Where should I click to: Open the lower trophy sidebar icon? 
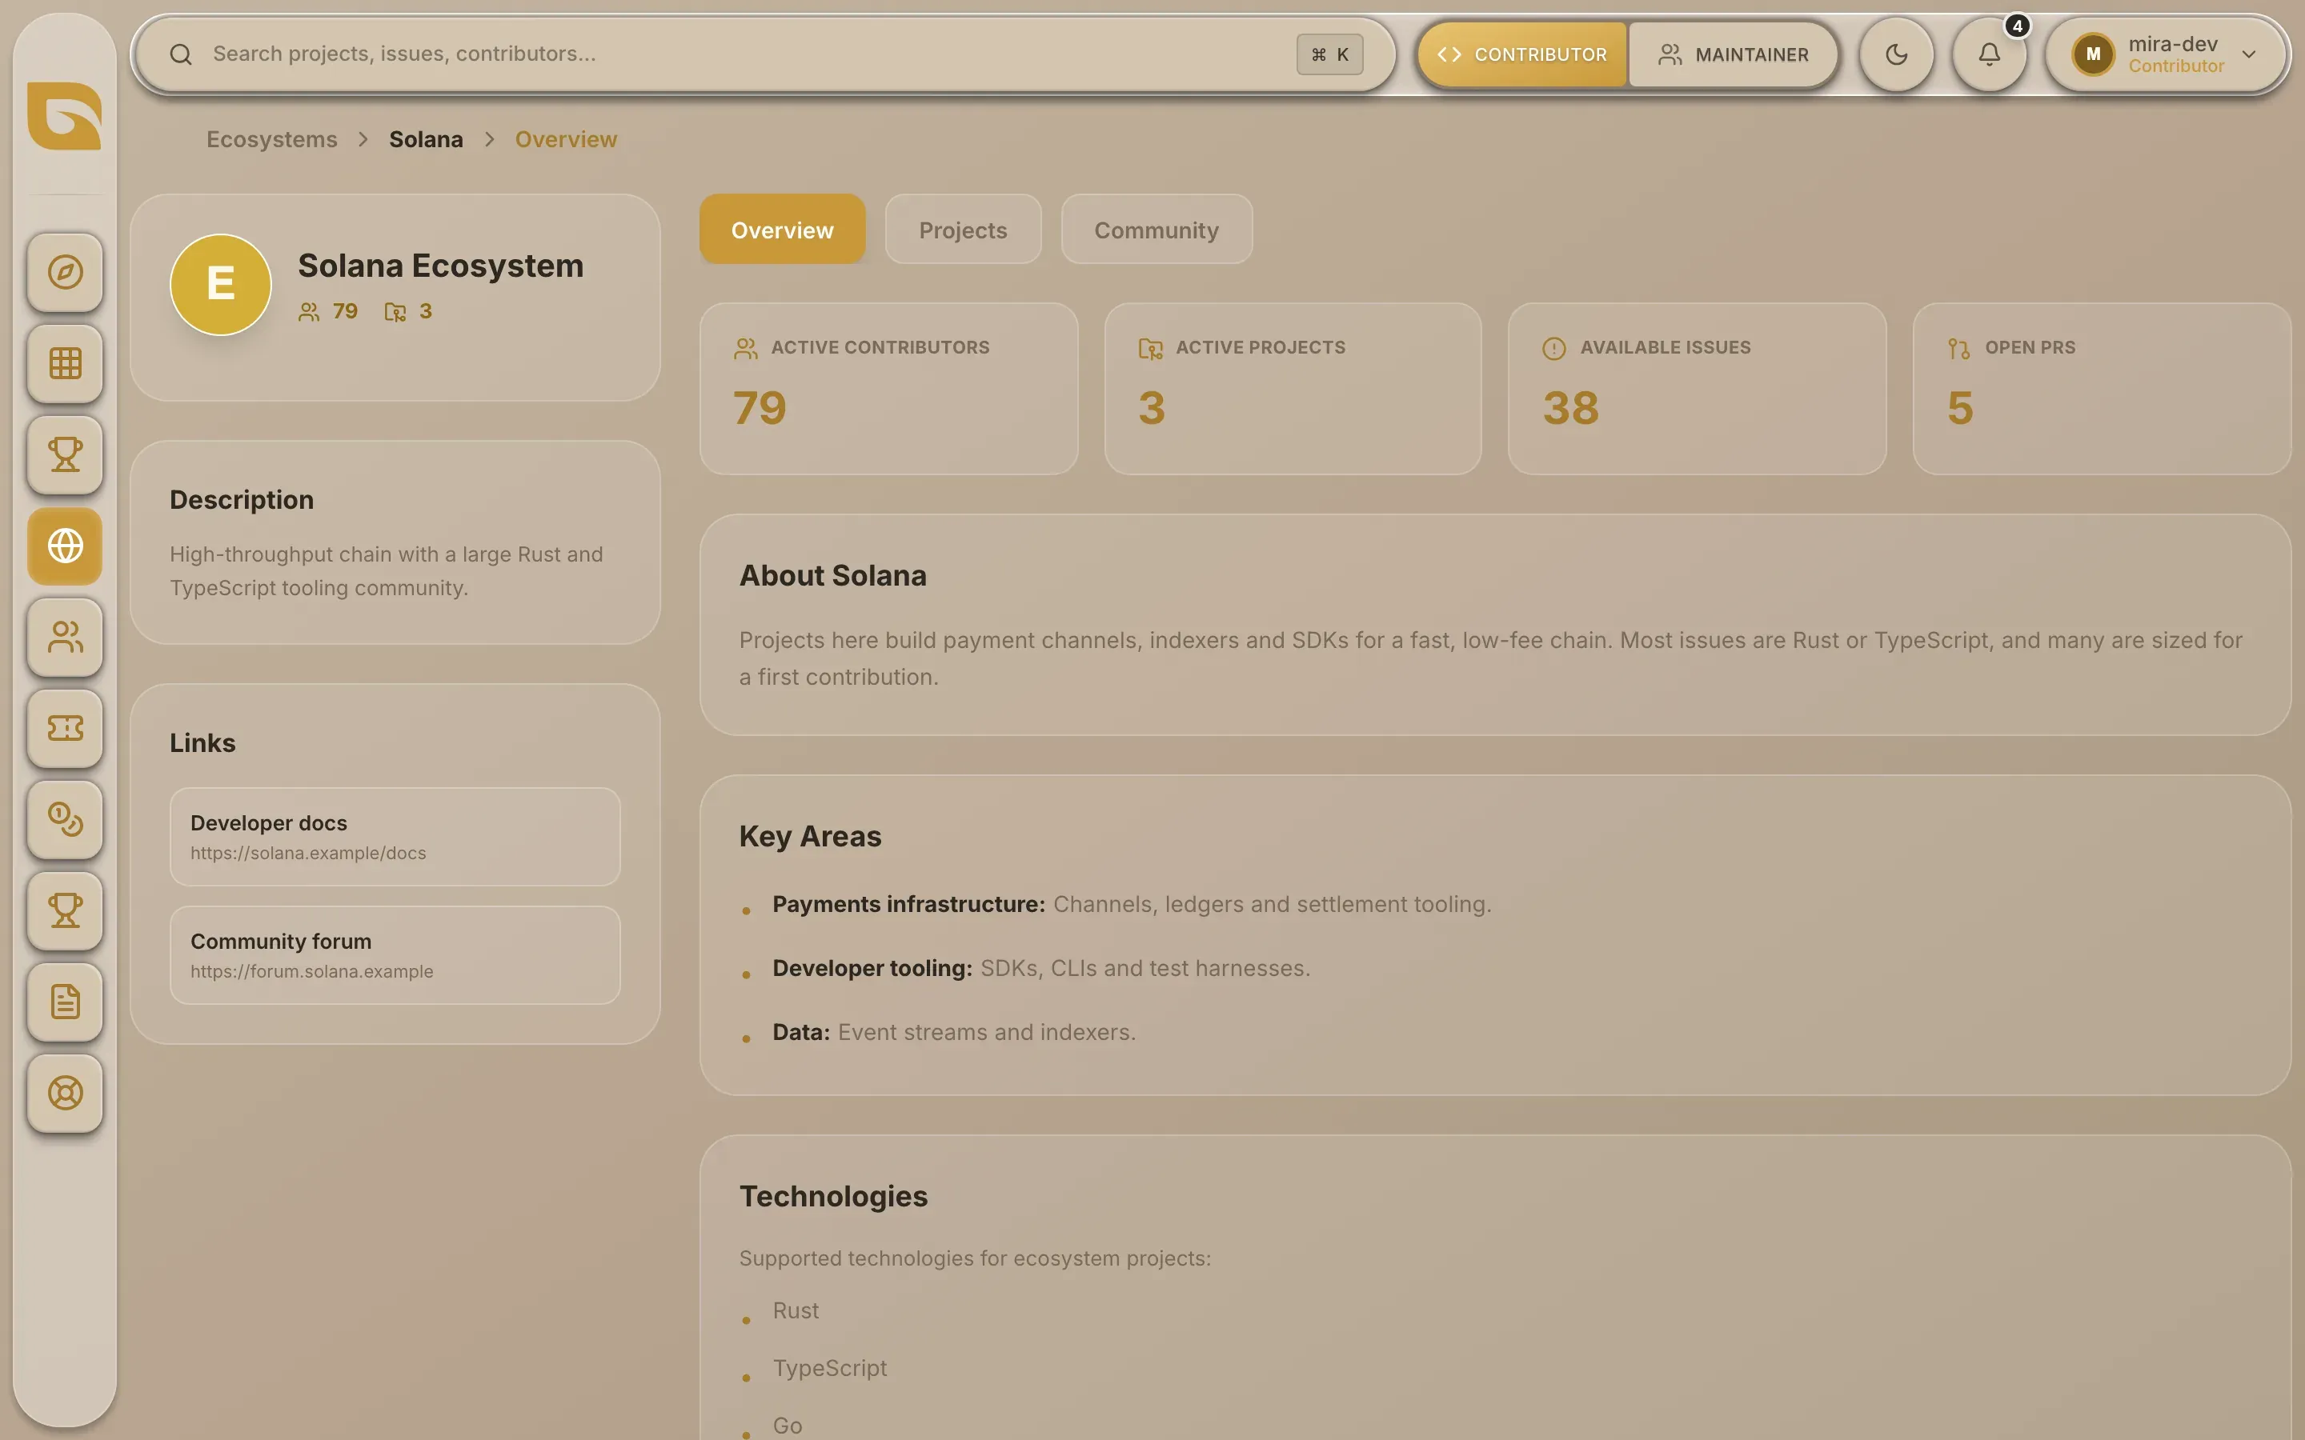(65, 910)
